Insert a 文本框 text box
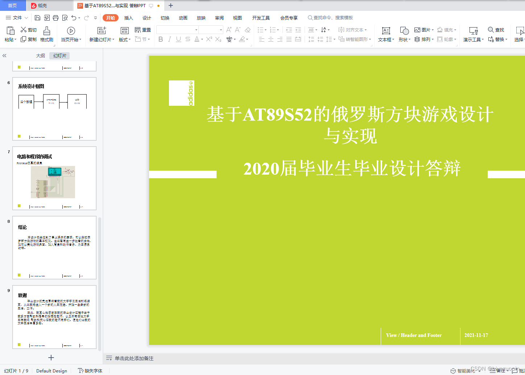The width and height of the screenshot is (525, 375). (x=385, y=34)
